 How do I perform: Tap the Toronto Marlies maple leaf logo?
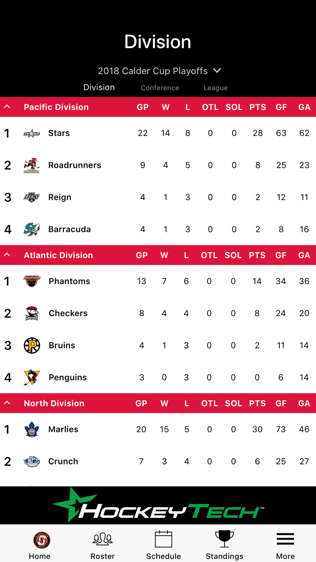coord(32,430)
